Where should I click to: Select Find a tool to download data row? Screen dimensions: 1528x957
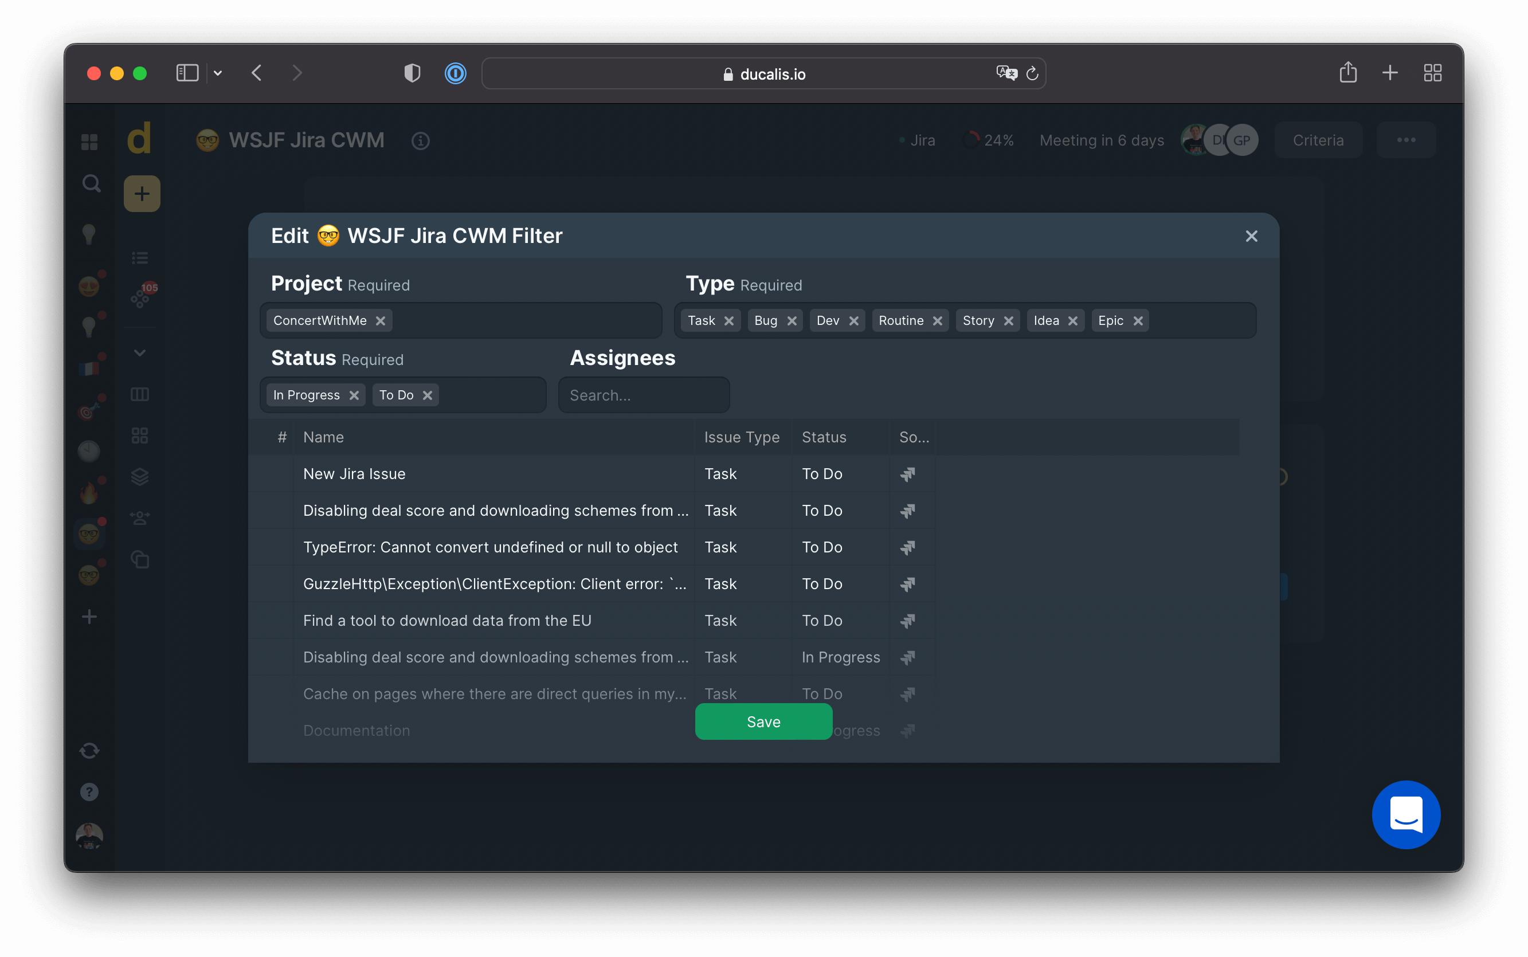coord(592,621)
